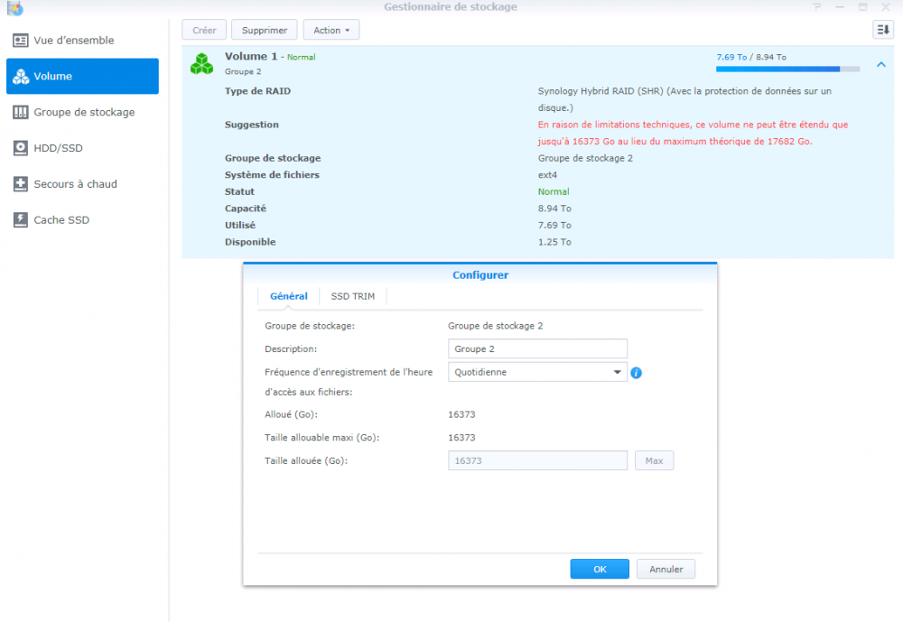The height and width of the screenshot is (622, 903).
Task: Open the Cache SSD section
Action: 82,220
